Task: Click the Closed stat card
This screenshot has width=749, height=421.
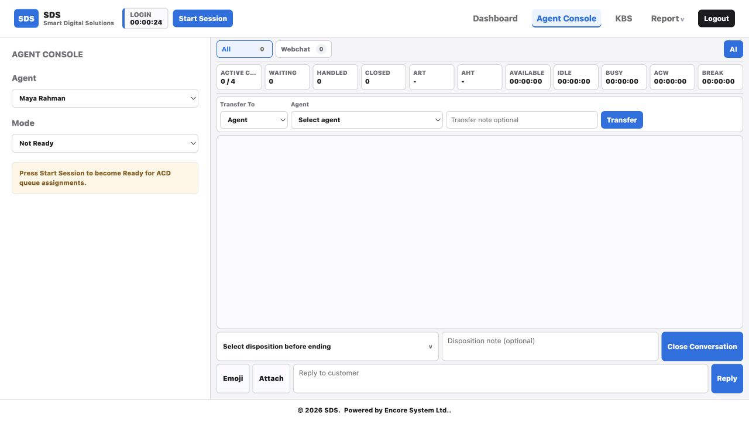Action: click(383, 77)
